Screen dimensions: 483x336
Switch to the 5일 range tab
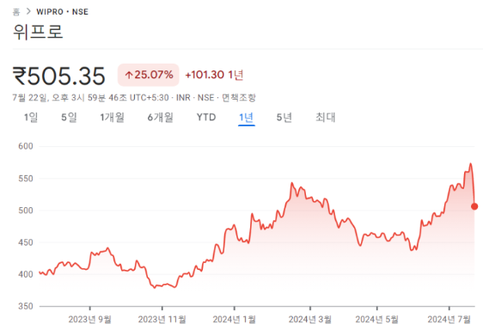[69, 117]
